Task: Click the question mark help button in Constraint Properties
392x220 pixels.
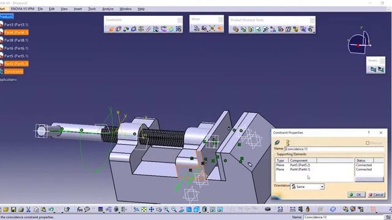Action: pos(369,133)
